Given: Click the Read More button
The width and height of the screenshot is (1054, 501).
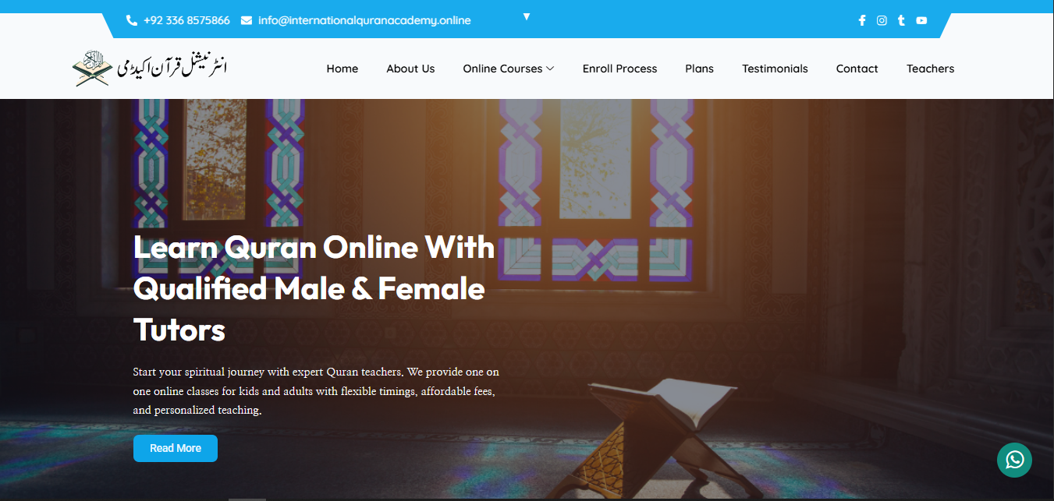Looking at the screenshot, I should point(176,448).
